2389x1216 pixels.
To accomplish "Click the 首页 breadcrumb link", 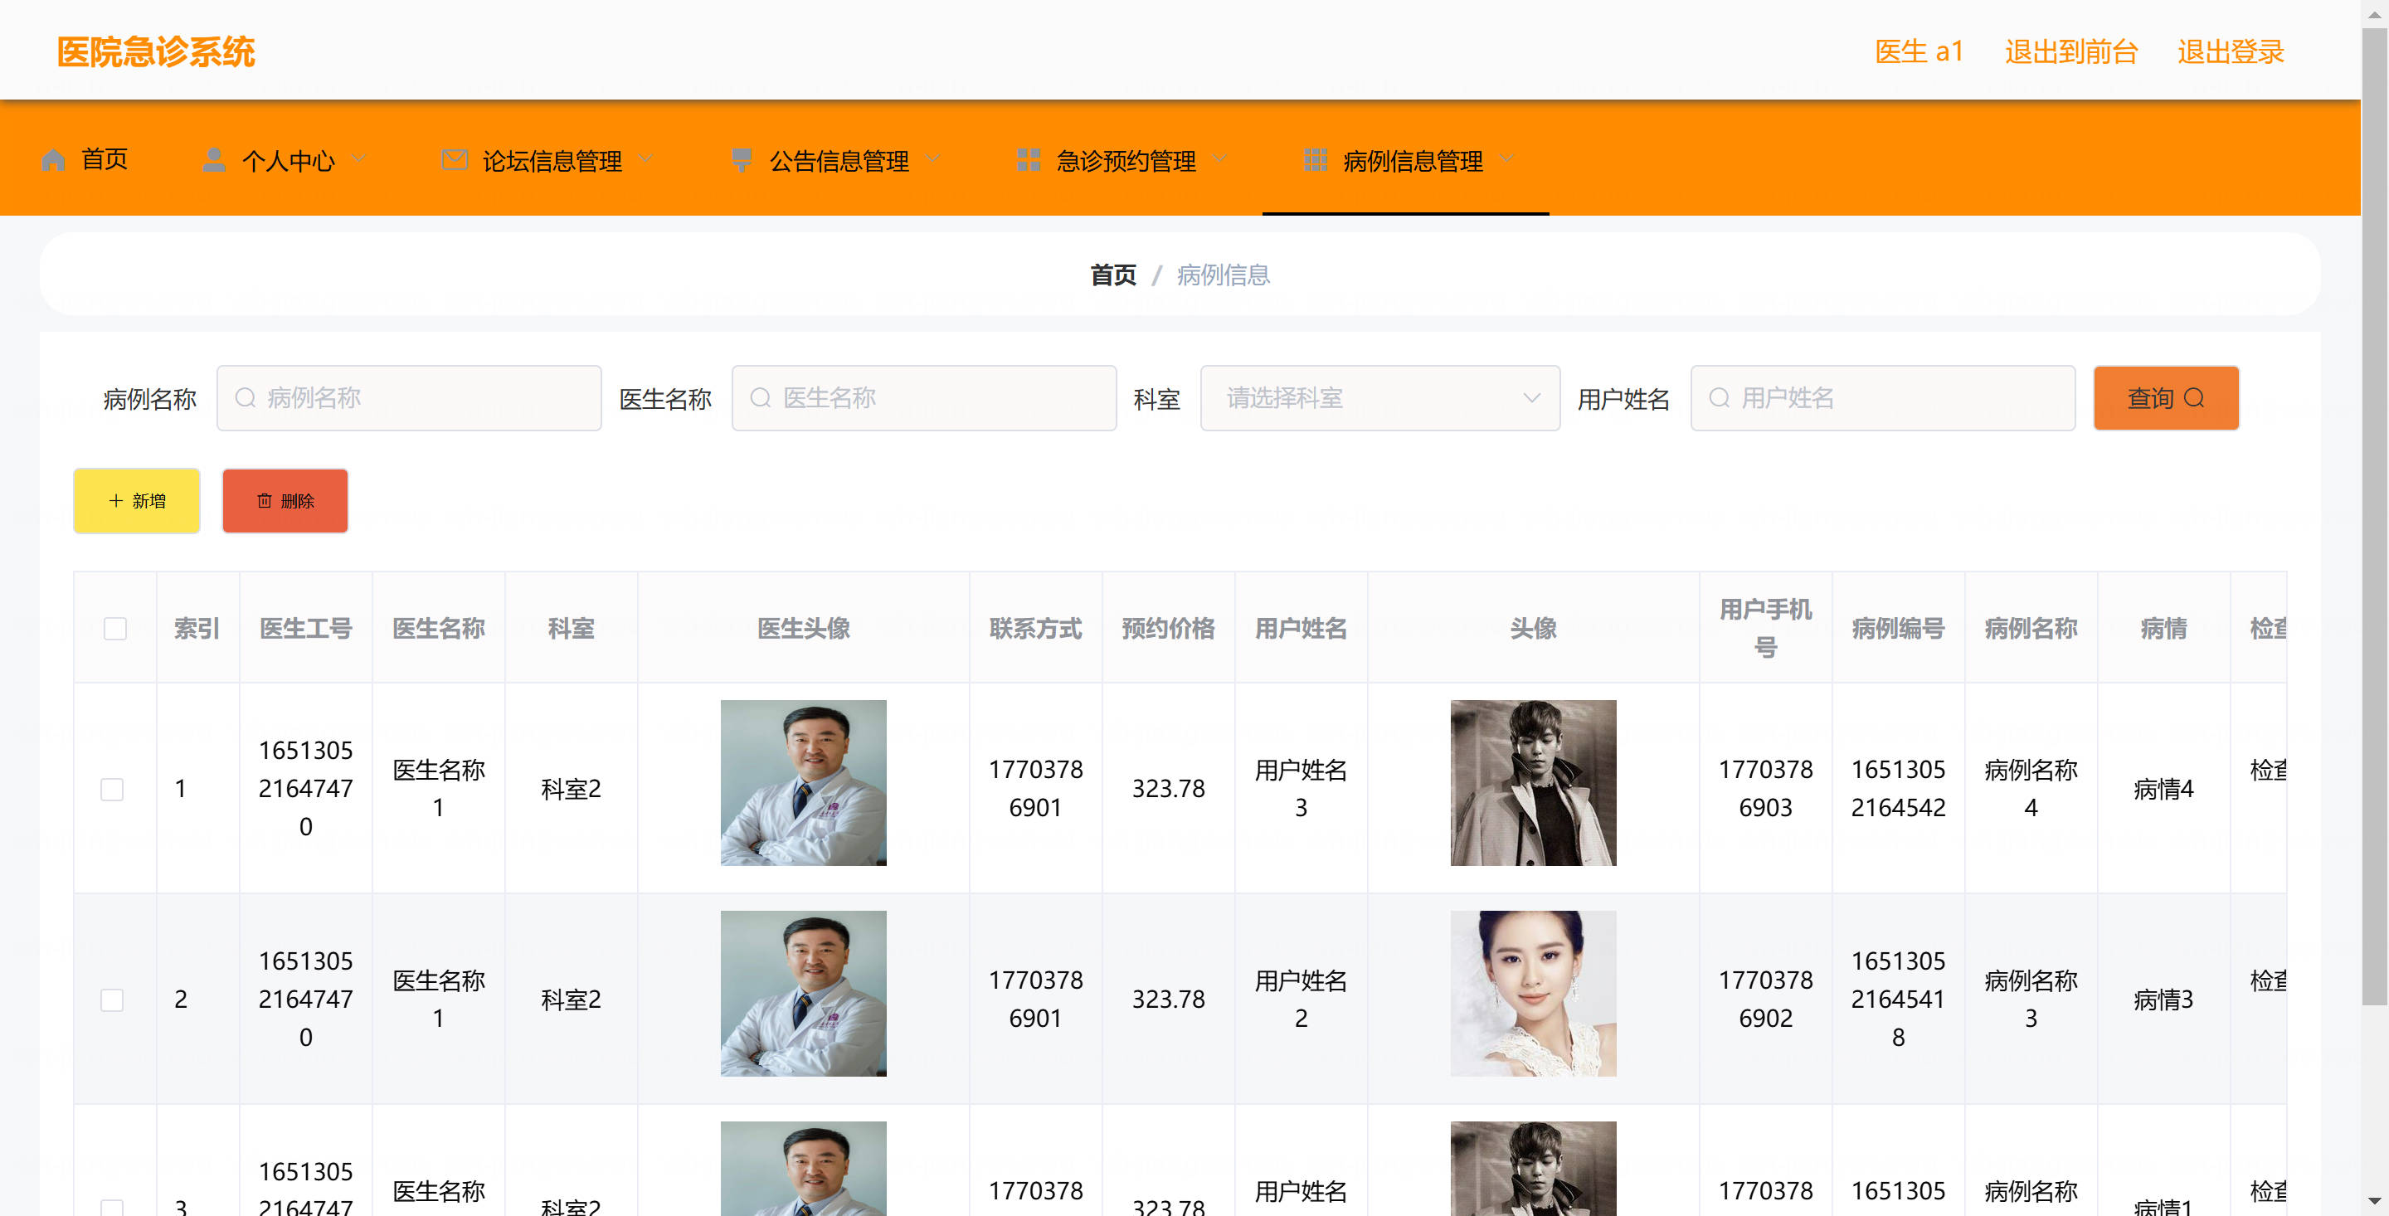I will (x=1113, y=275).
